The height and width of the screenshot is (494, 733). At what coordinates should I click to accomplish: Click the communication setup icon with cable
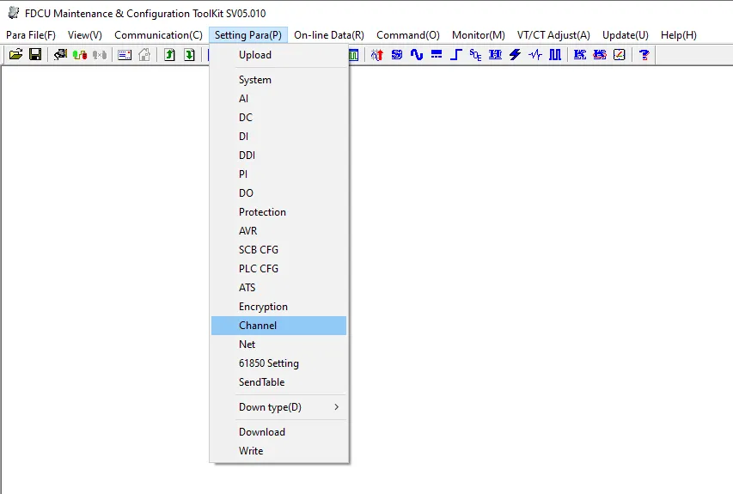[x=60, y=55]
